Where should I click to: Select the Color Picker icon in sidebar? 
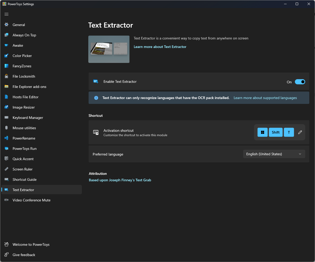pyautogui.click(x=6, y=56)
